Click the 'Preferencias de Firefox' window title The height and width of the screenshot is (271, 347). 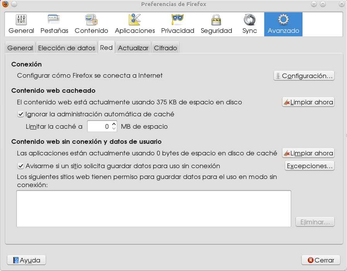tap(174, 4)
